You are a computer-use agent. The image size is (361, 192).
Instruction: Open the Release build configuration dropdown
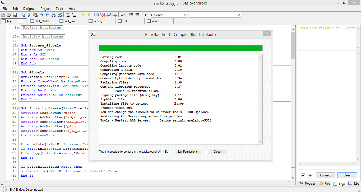(169, 15)
